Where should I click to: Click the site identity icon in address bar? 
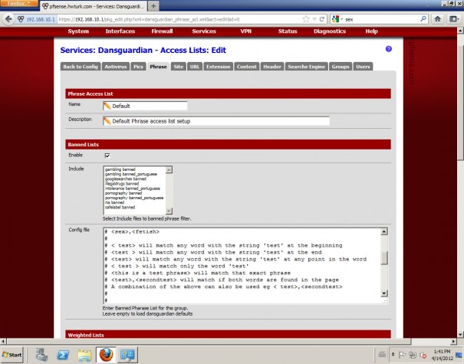coord(21,19)
